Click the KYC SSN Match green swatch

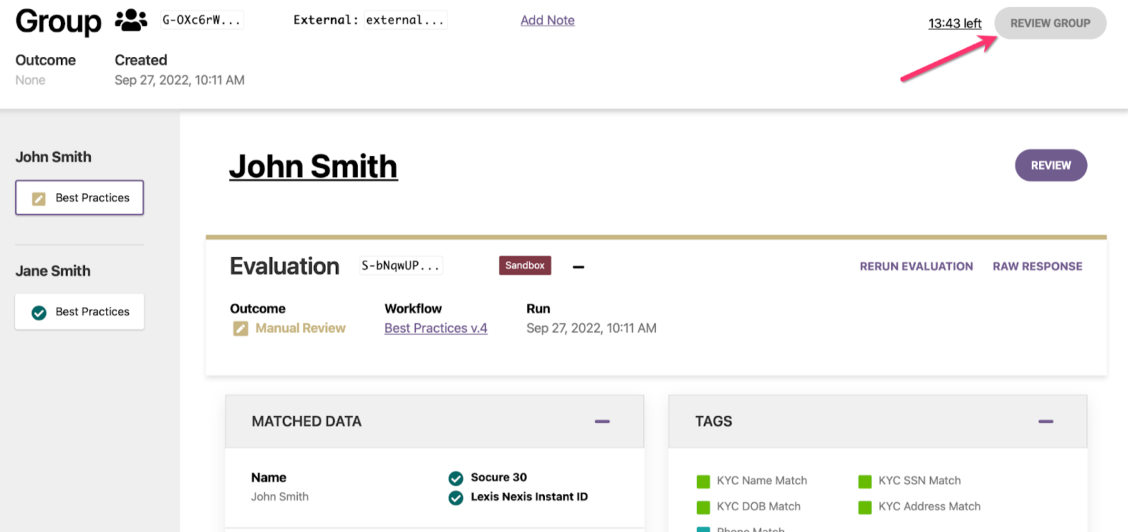coord(865,481)
